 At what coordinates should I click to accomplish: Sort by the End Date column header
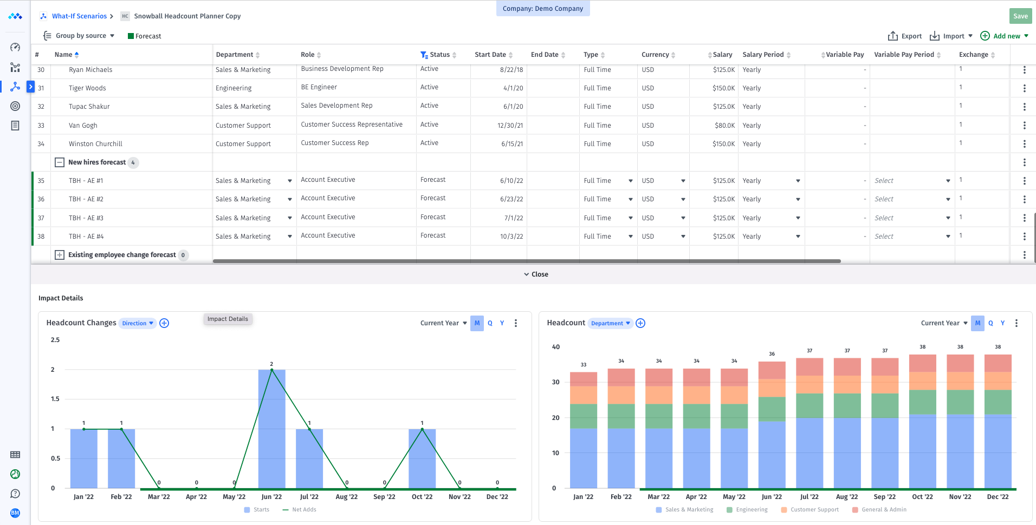548,55
